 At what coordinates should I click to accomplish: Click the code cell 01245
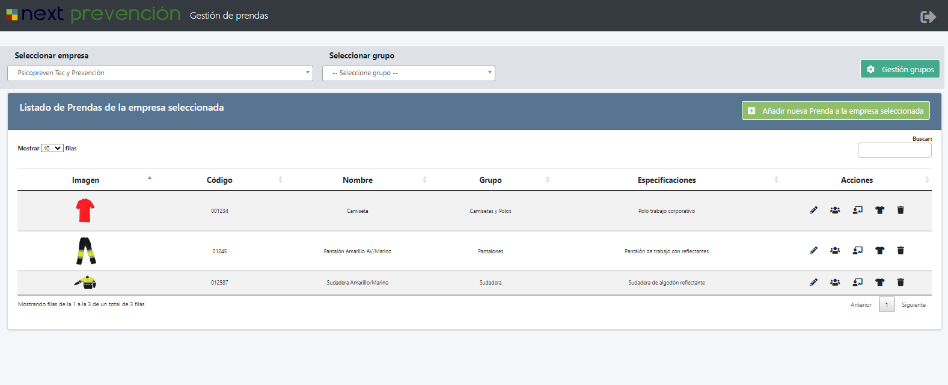(x=219, y=251)
